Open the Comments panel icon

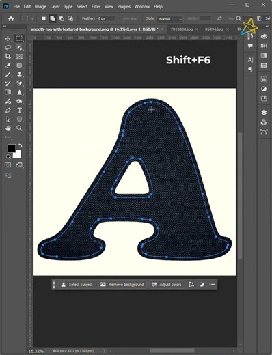(x=250, y=46)
